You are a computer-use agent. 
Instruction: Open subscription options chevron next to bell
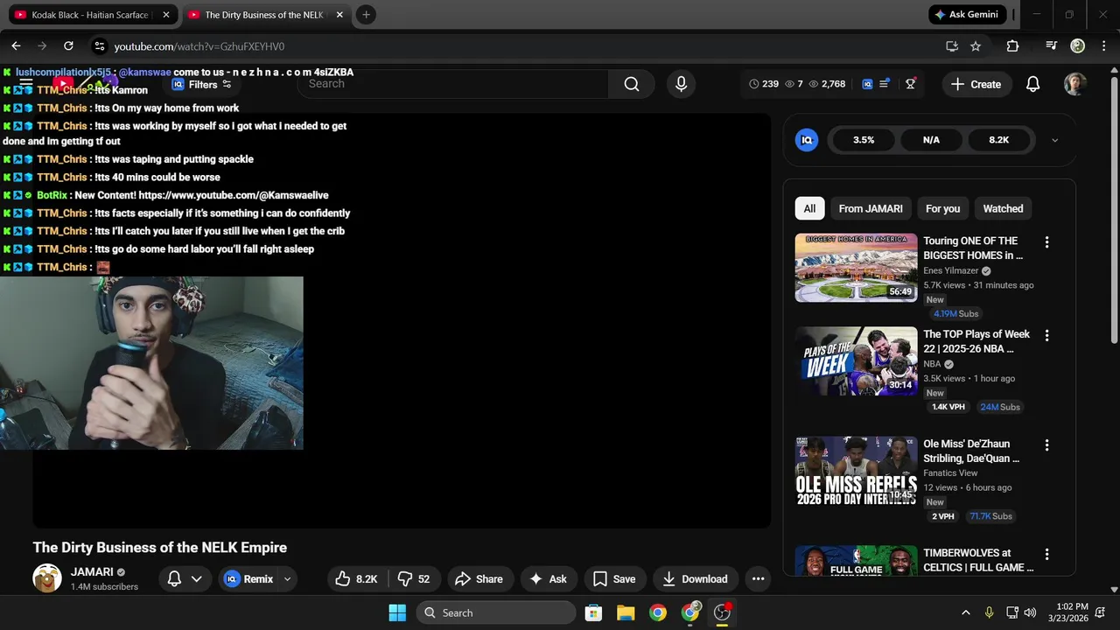point(197,578)
